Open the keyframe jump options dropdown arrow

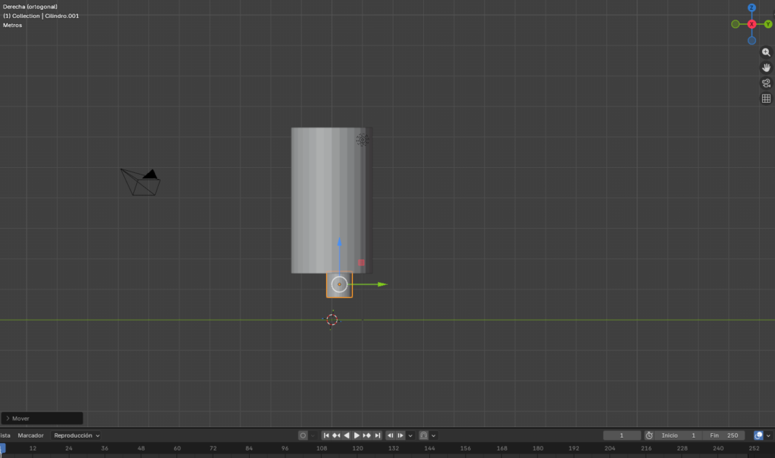click(x=410, y=435)
